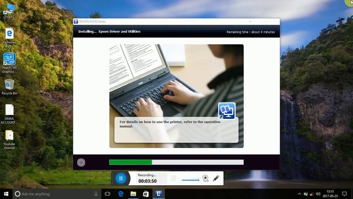Image resolution: width=353 pixels, height=199 pixels.
Task: Click the recorder drag handle grip
Action: pos(173,179)
